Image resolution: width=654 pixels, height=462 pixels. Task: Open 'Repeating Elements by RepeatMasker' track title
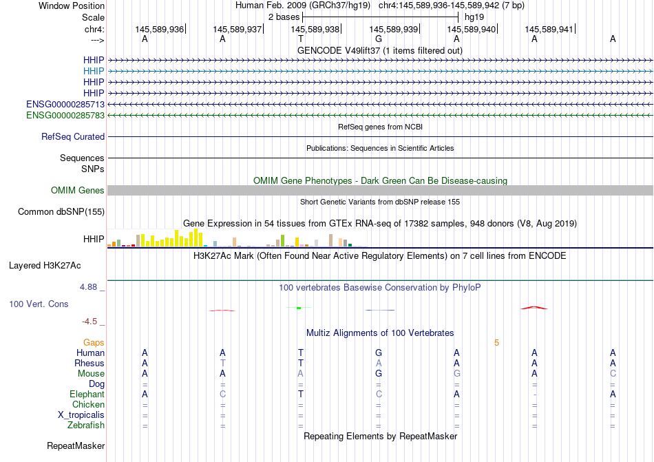pyautogui.click(x=380, y=436)
